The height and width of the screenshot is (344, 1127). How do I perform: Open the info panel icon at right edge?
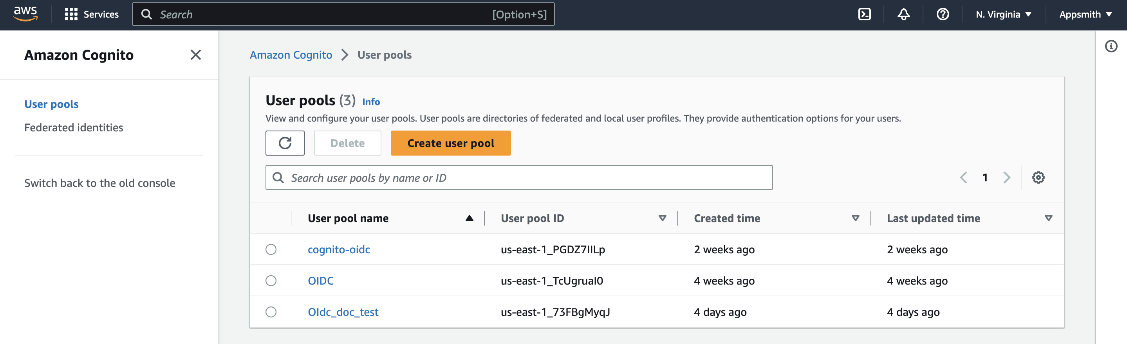[x=1111, y=46]
